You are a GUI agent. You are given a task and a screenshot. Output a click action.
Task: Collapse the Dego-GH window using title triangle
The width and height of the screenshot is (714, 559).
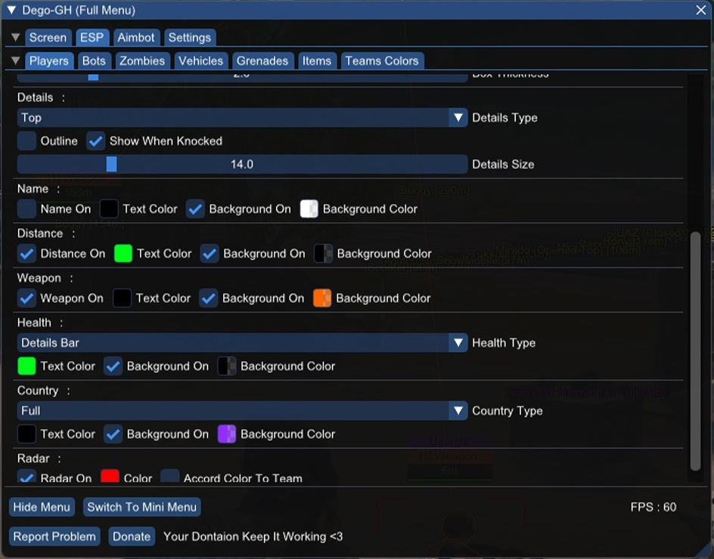click(11, 10)
